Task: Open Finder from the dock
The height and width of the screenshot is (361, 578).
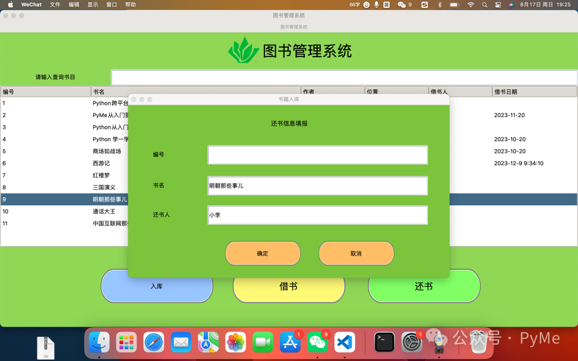Action: tap(99, 342)
